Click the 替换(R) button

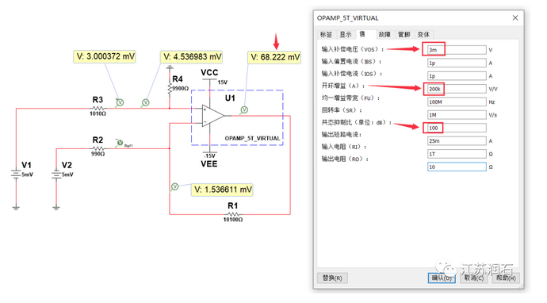tap(332, 278)
